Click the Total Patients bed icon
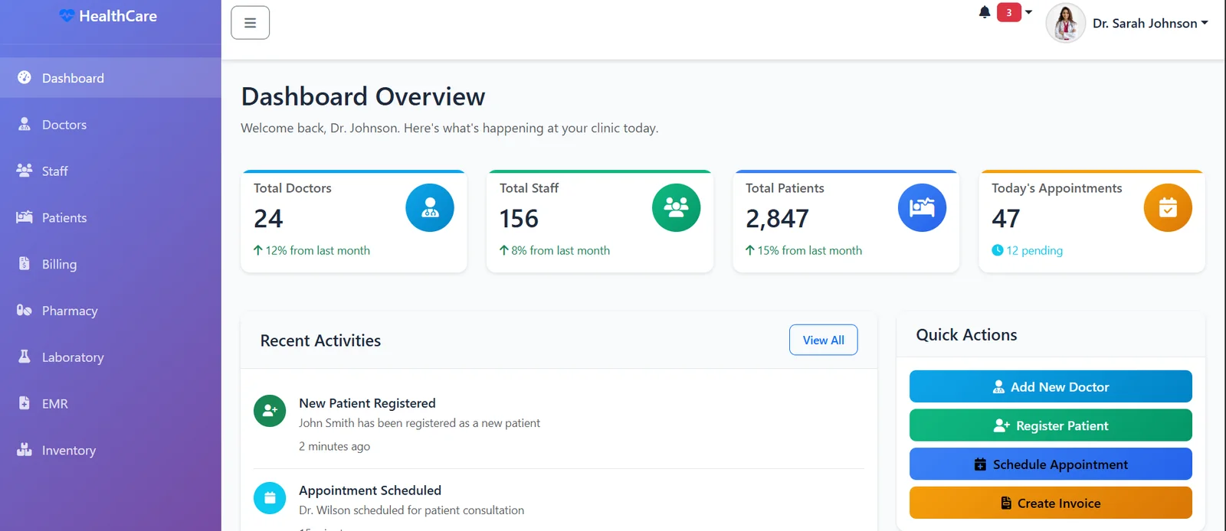Viewport: 1226px width, 531px height. pos(922,208)
